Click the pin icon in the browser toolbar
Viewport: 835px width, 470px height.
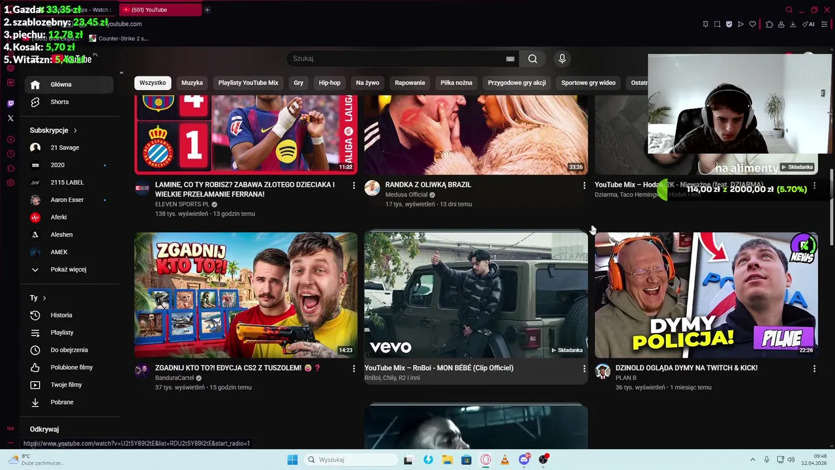[x=705, y=24]
